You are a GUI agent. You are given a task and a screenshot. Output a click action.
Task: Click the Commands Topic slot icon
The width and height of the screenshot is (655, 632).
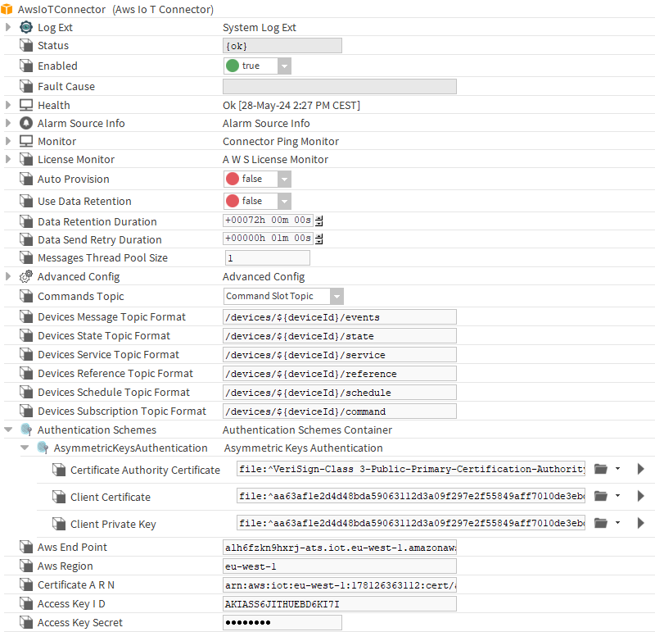click(26, 296)
